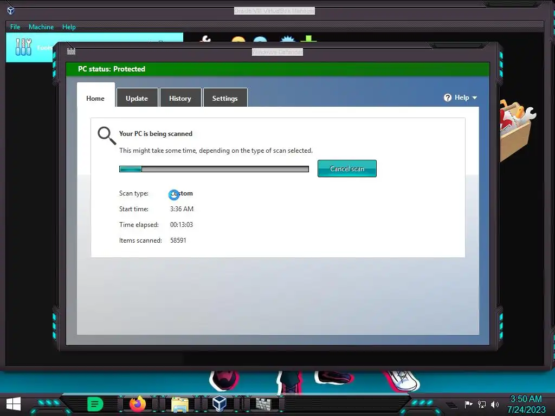Image resolution: width=555 pixels, height=416 pixels.
Task: Open the History tab
Action: 180,98
